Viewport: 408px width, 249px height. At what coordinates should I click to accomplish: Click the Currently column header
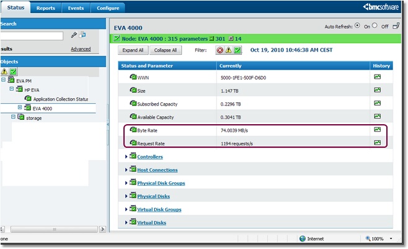293,66
